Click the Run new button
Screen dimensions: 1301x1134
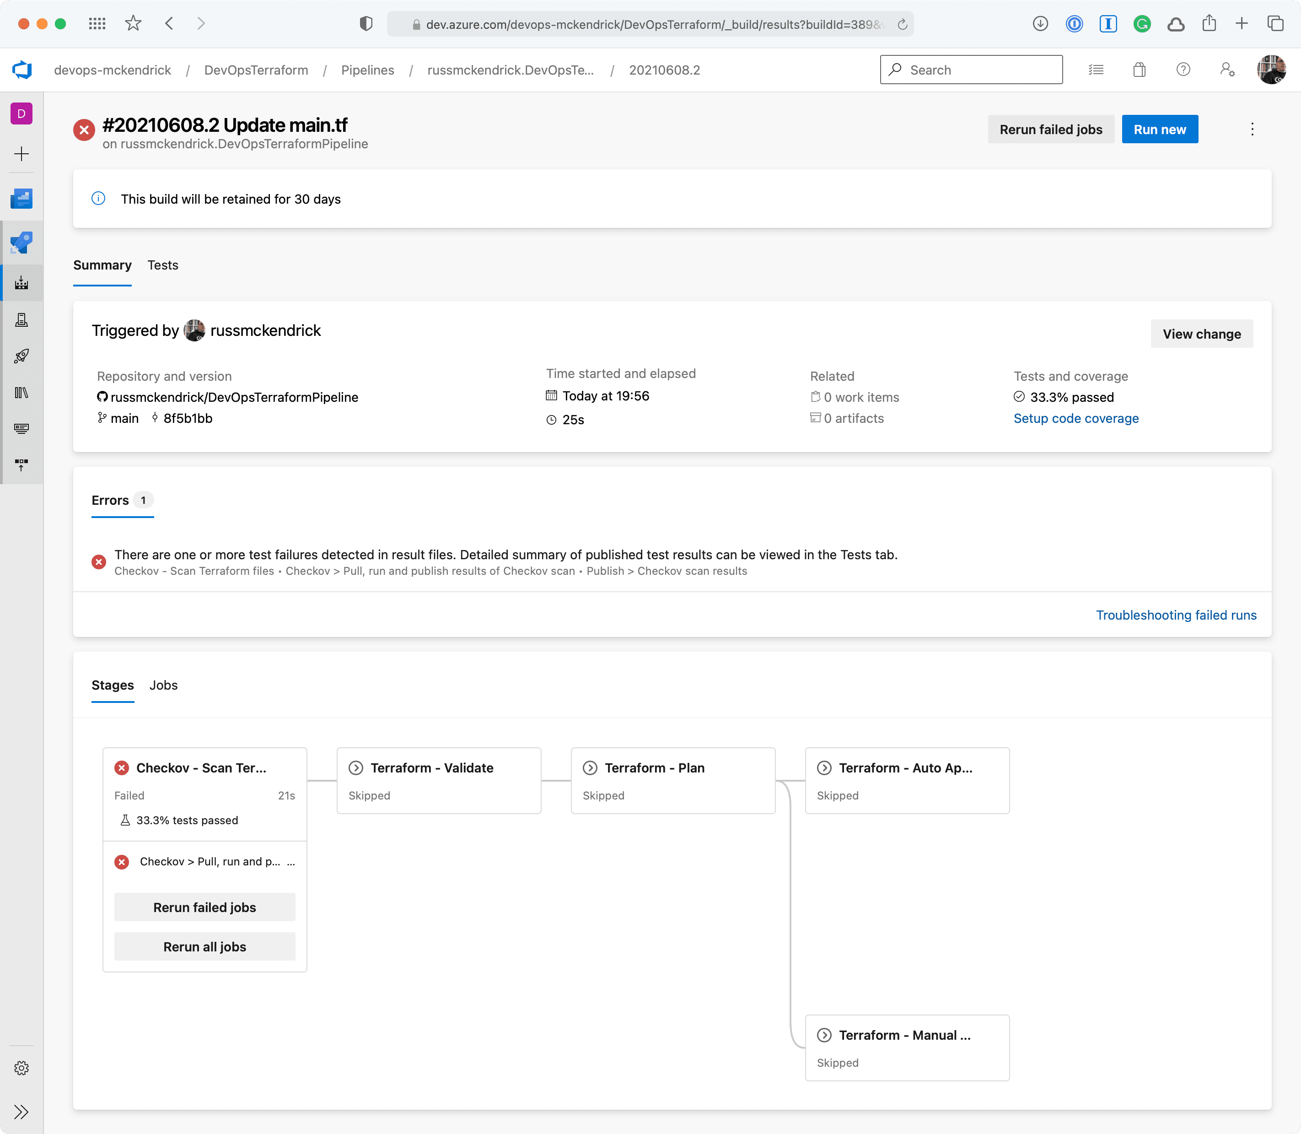[1159, 129]
